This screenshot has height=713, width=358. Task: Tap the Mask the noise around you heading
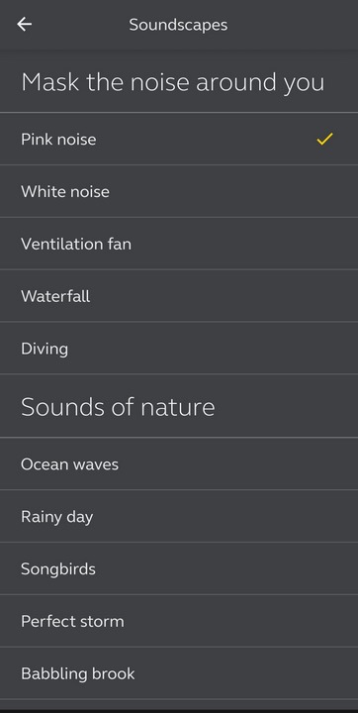coord(173,82)
